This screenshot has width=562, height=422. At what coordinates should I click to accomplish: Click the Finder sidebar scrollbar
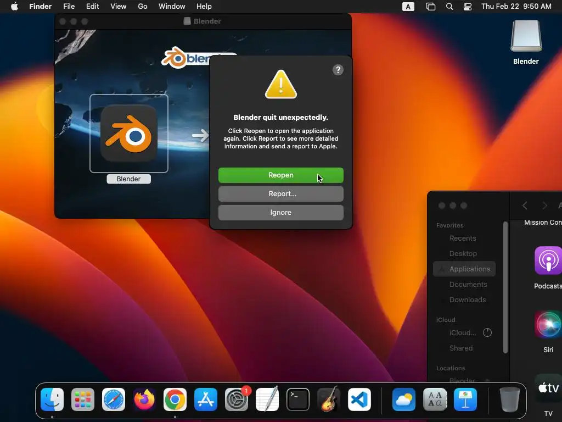pos(505,287)
